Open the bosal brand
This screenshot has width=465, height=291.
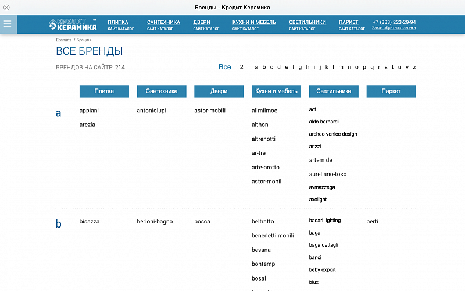click(259, 279)
